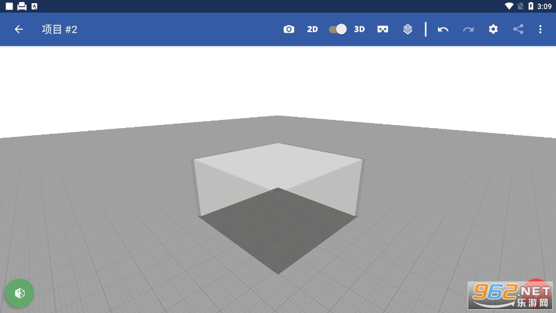Select the 3D view label

click(x=359, y=29)
